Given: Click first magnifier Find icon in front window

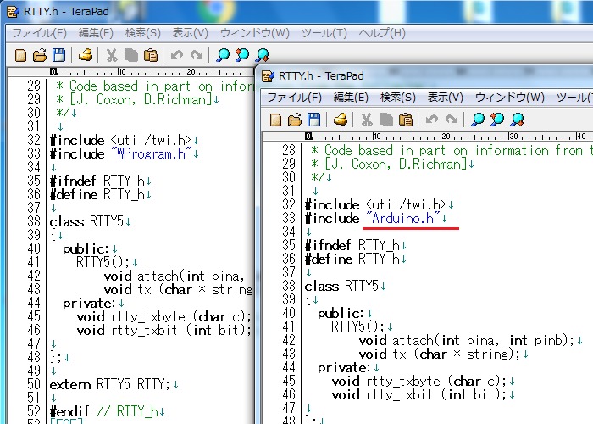Looking at the screenshot, I should (x=478, y=119).
